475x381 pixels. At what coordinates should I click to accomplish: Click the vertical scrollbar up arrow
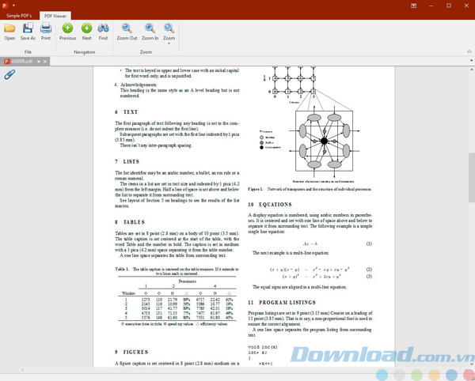(472, 70)
